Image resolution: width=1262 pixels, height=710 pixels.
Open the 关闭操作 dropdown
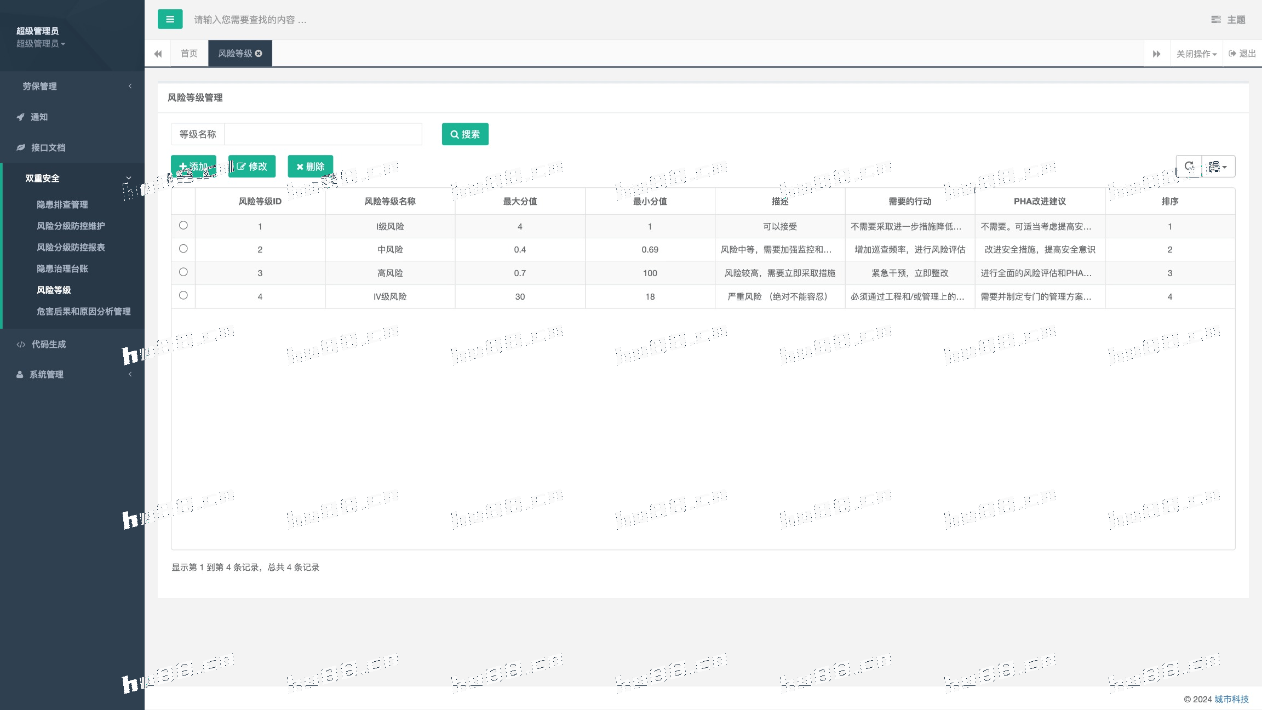click(x=1196, y=54)
